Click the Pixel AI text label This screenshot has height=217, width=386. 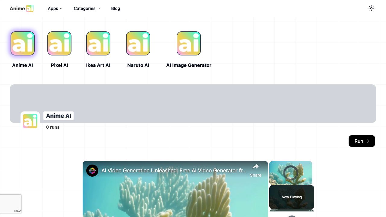(x=59, y=65)
